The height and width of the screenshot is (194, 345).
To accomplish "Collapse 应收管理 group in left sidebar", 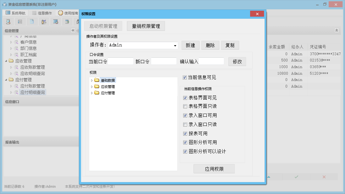I will (x=6, y=61).
